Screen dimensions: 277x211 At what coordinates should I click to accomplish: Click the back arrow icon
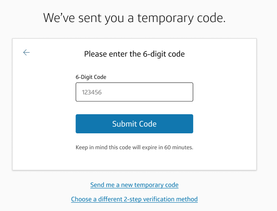coord(27,52)
